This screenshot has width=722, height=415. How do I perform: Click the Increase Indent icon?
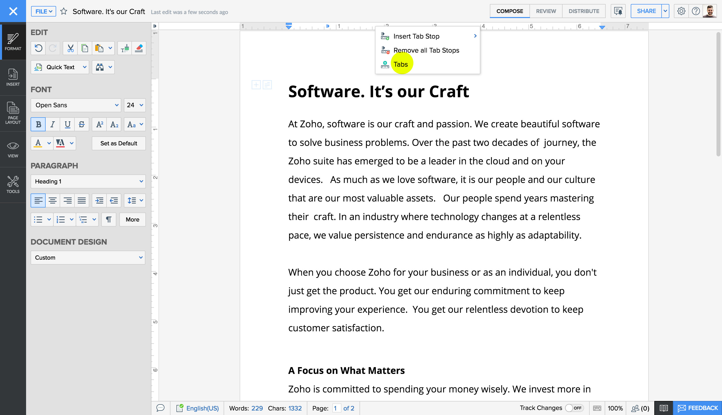click(99, 201)
